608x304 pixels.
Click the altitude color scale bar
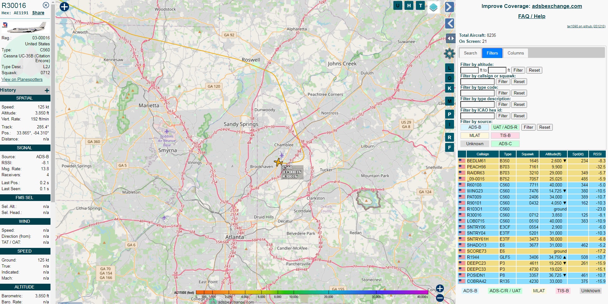[x=312, y=292]
